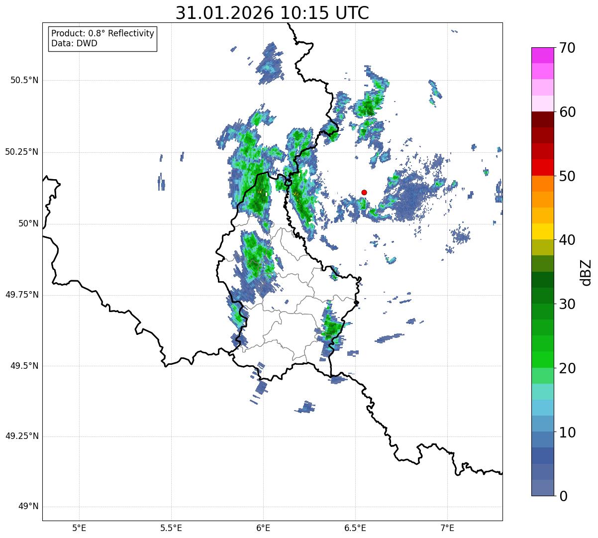Click the 'Data: DWD' label

74,43
